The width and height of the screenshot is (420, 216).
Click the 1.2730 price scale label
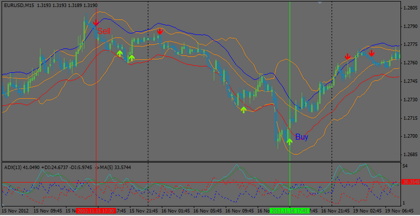410,100
